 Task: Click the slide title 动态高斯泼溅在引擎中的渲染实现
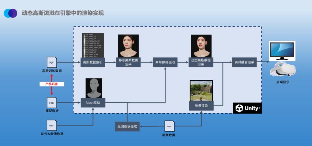(63, 13)
